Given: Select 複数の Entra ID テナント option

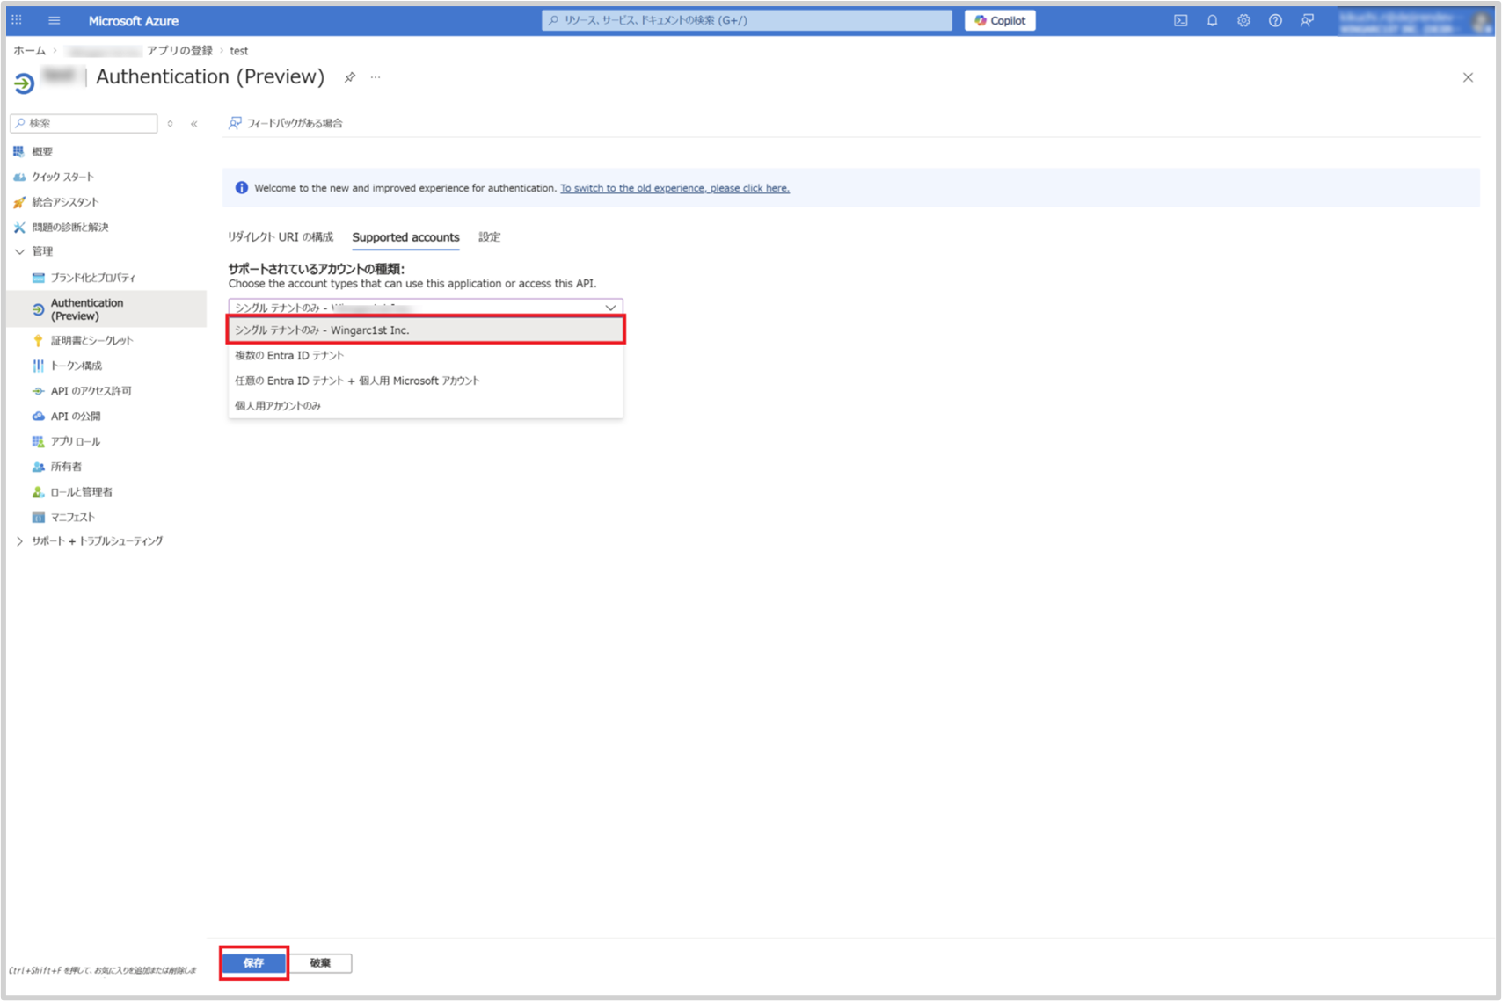Looking at the screenshot, I should [289, 356].
